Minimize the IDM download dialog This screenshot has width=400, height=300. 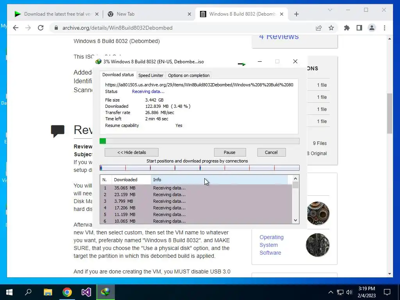[x=260, y=61]
